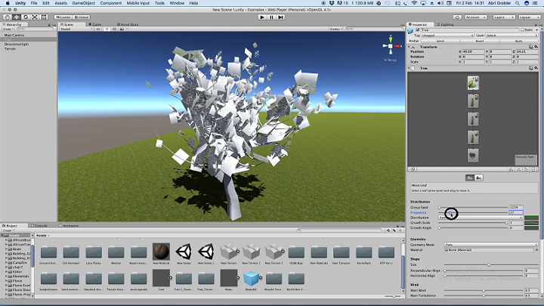Click the Add Branch Group icon
Viewport: 544px width, 306px height.
(518, 170)
